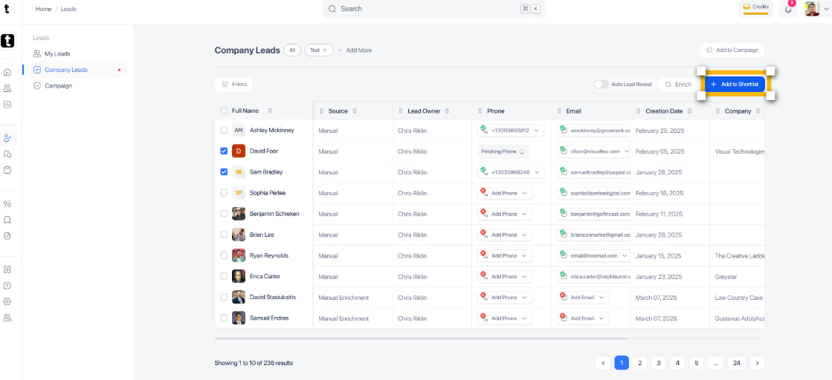Click sort arrows on Full Name column

pos(270,111)
